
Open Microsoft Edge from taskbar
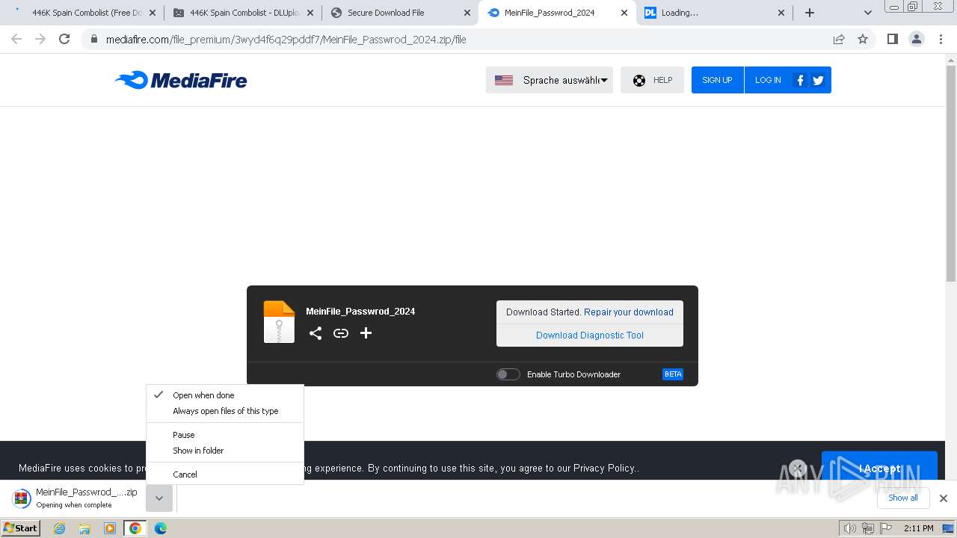161,528
